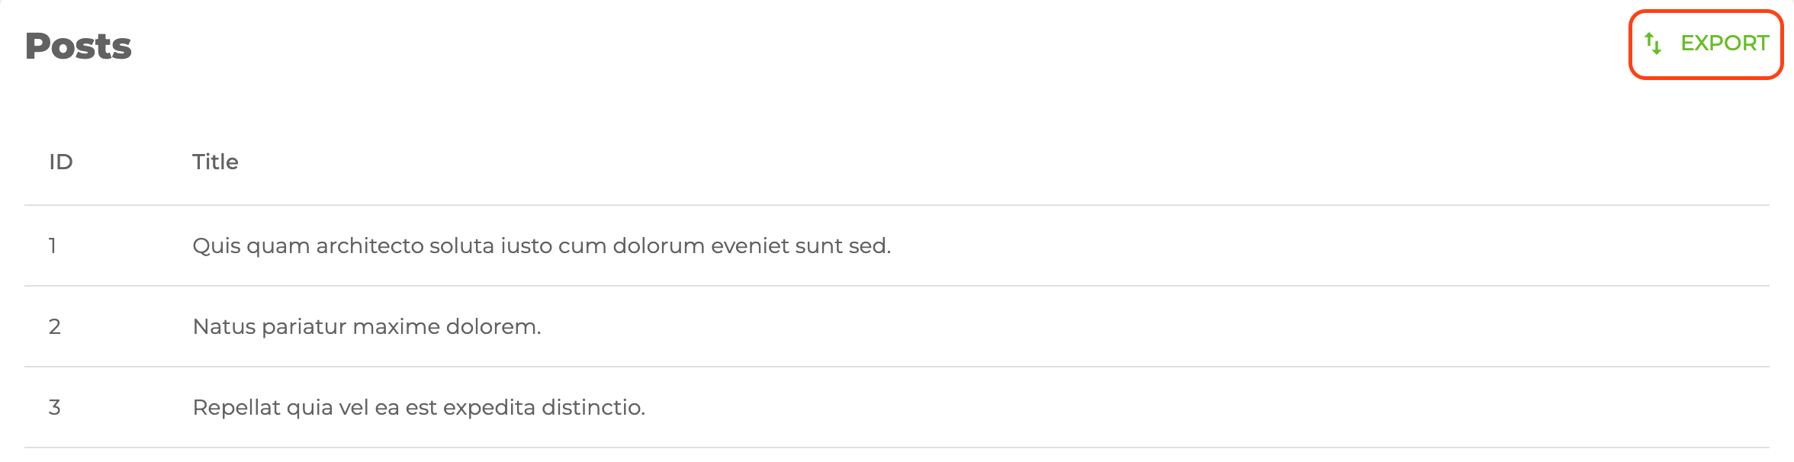Sort by the ID column header
The width and height of the screenshot is (1794, 462).
59,162
